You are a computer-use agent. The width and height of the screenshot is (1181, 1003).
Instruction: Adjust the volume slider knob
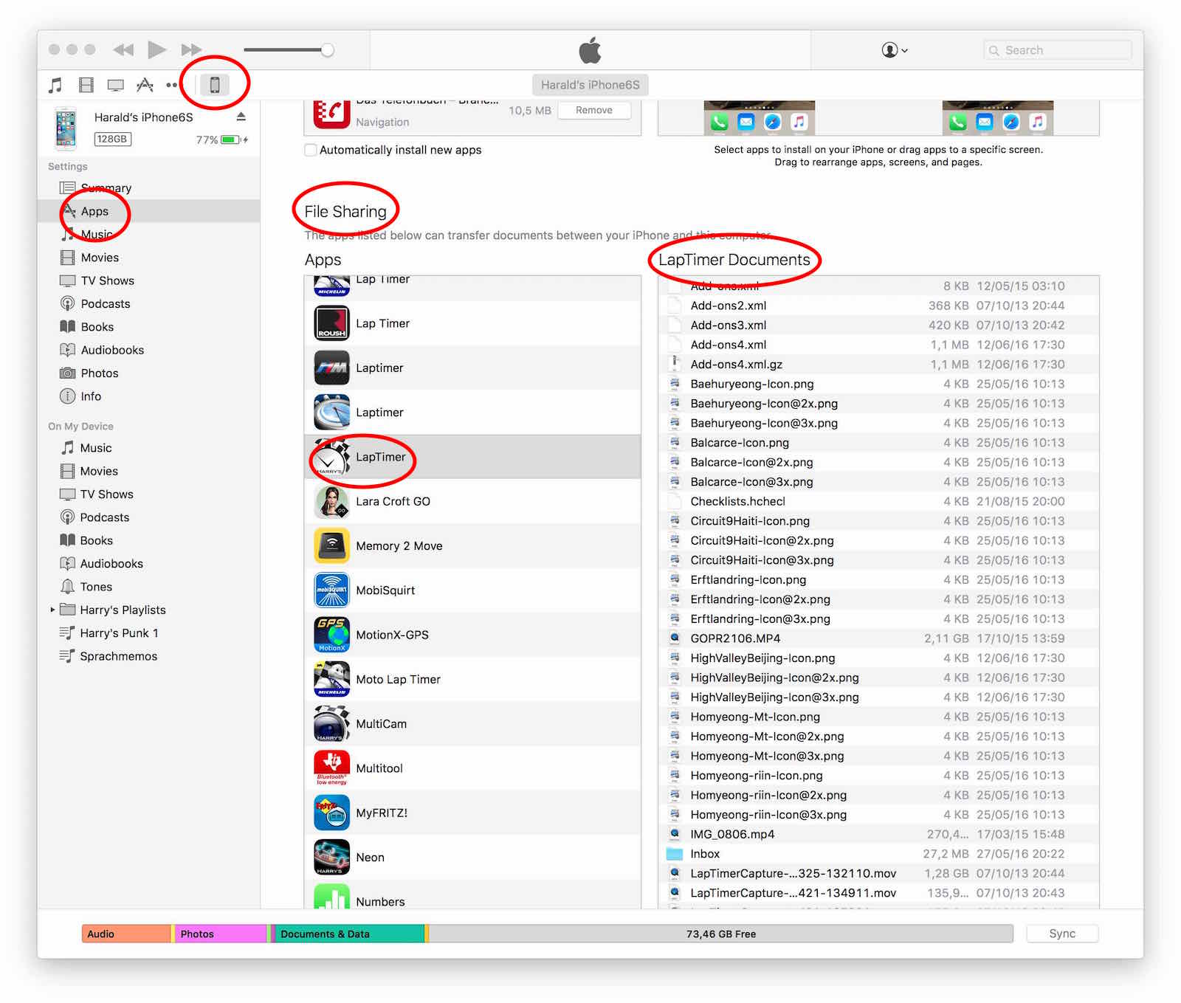327,50
